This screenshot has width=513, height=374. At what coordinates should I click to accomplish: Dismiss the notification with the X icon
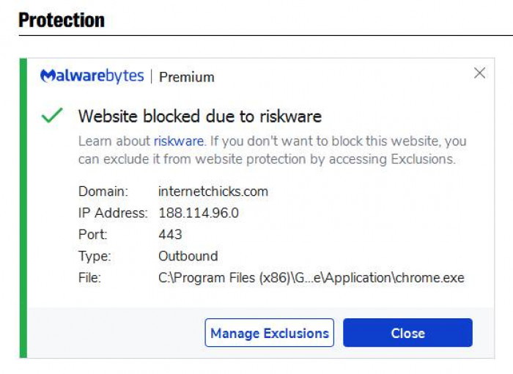pos(479,73)
